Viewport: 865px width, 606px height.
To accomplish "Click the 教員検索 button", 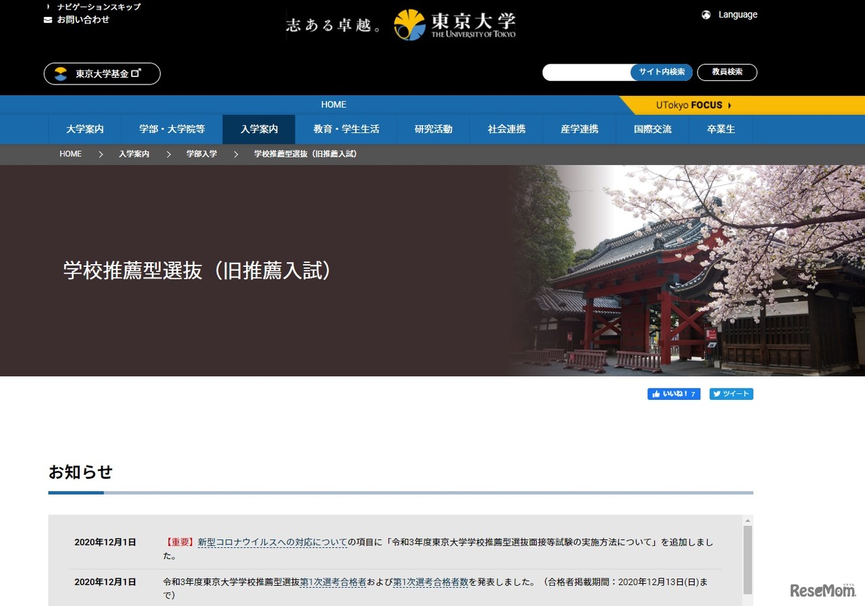I will (727, 72).
